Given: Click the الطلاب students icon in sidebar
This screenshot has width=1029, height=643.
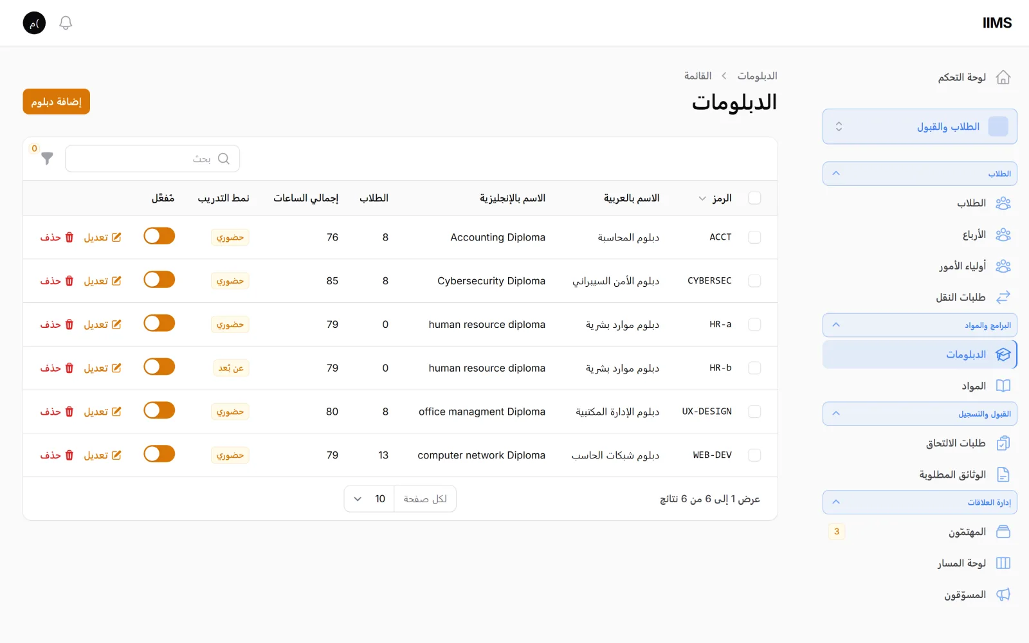Looking at the screenshot, I should tap(1003, 203).
